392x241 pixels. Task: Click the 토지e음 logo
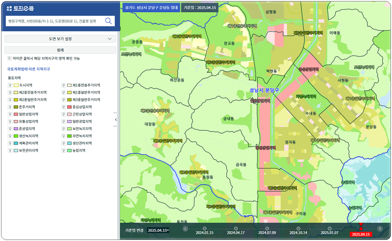pyautogui.click(x=21, y=8)
